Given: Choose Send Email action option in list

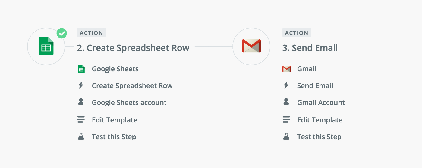Looking at the screenshot, I should [315, 86].
